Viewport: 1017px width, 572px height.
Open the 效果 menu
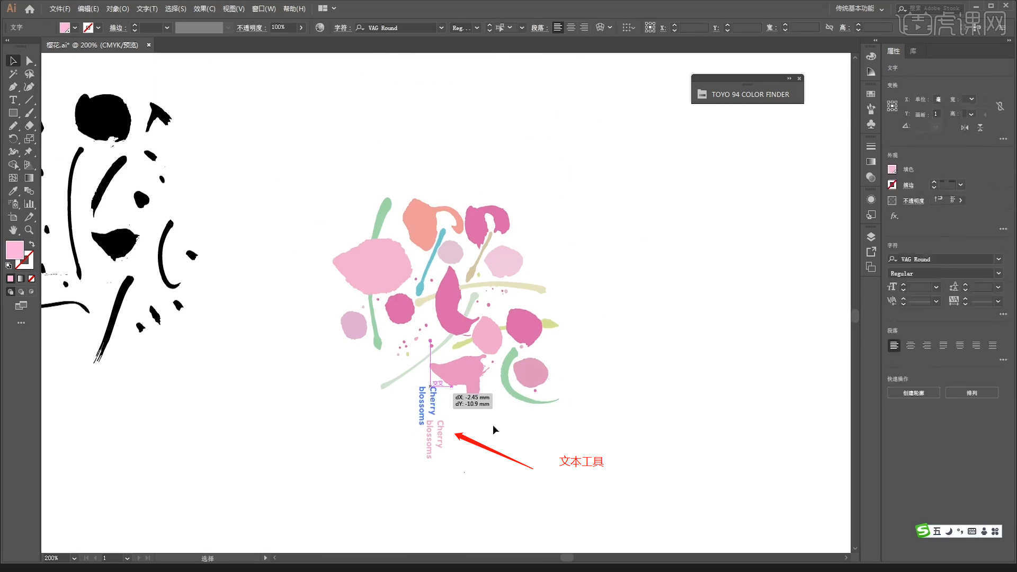click(x=202, y=8)
